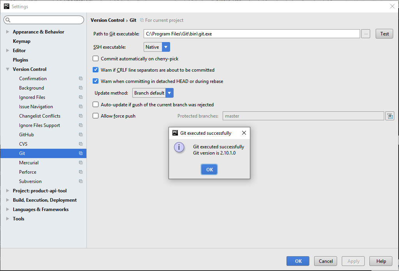
Task: Expand the Editor section
Action: click(x=7, y=50)
